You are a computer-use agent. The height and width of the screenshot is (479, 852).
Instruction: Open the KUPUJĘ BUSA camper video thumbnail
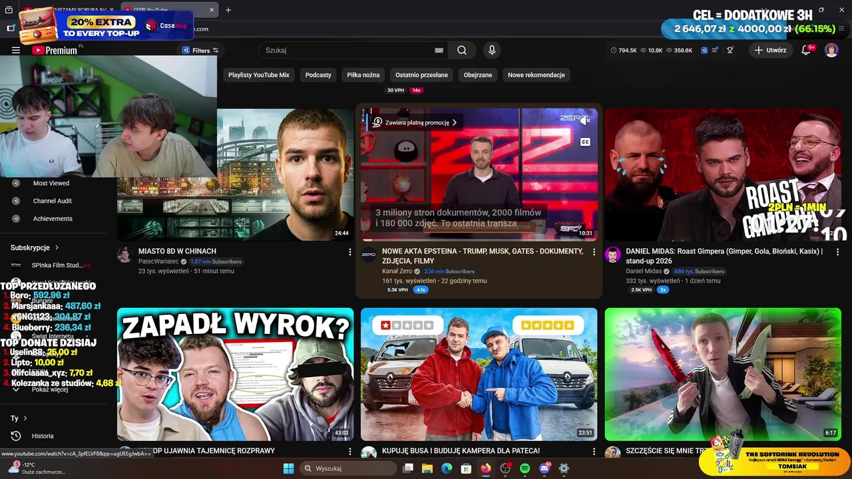[479, 374]
